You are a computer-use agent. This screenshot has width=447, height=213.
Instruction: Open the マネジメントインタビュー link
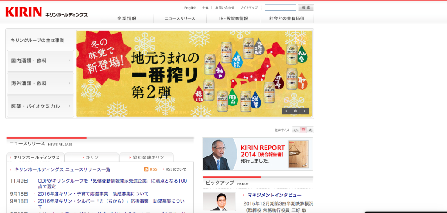tap(274, 195)
